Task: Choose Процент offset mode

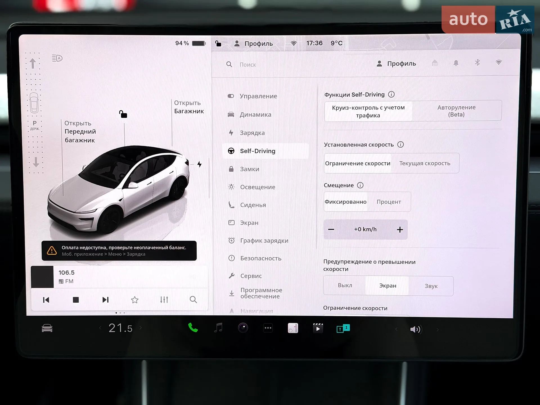Action: [x=389, y=202]
